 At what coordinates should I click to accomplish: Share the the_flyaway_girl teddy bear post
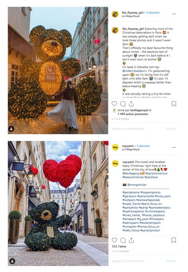point(131,104)
